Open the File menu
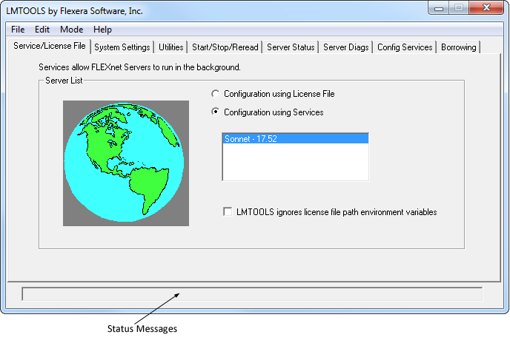This screenshot has height=340, width=510. click(x=18, y=30)
